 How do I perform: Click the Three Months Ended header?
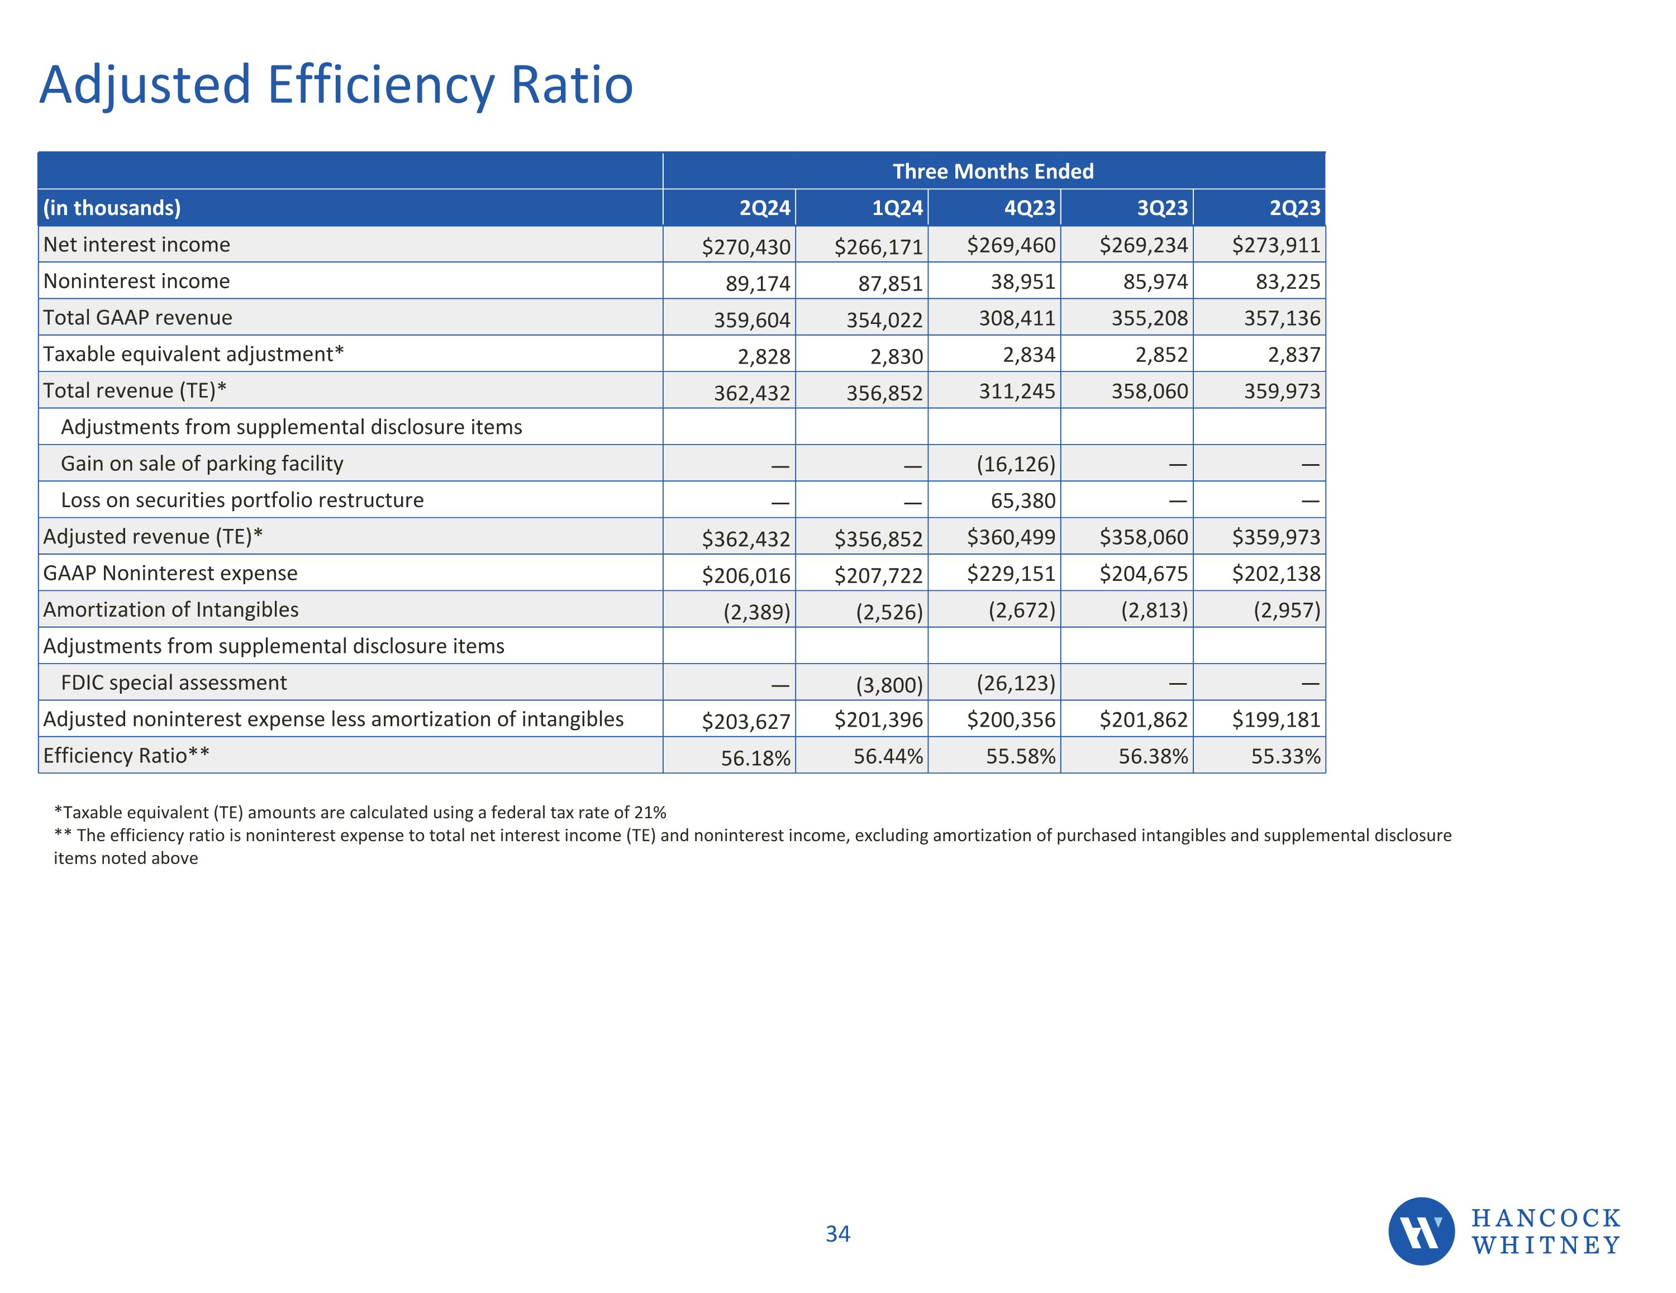(x=993, y=171)
